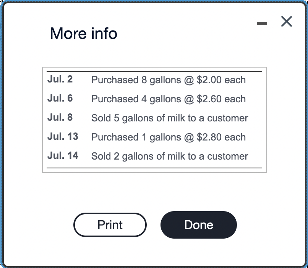Click the Jul. 14 sale entry text
The image size is (308, 268).
(170, 157)
